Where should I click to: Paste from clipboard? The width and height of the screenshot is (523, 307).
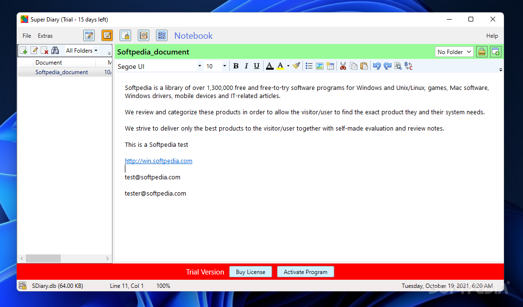point(364,66)
